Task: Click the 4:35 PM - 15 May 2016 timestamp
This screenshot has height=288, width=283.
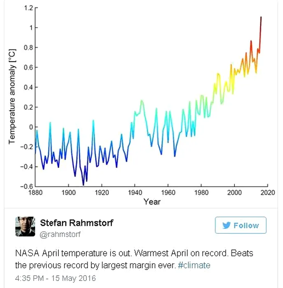Action: click(56, 278)
